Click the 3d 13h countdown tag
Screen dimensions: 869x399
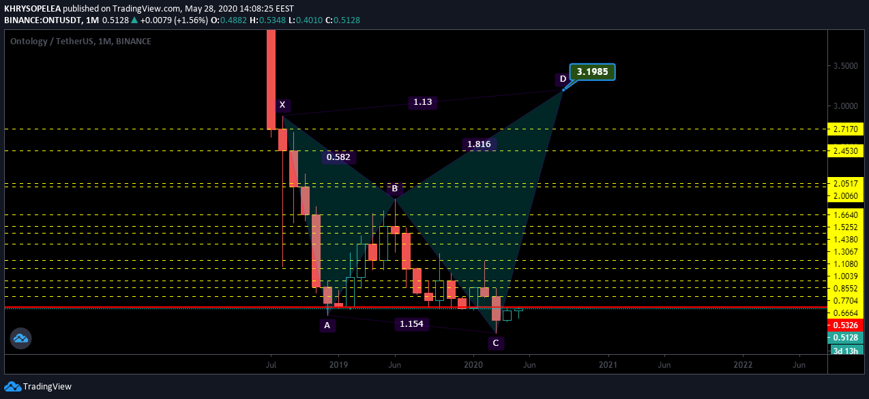(846, 351)
